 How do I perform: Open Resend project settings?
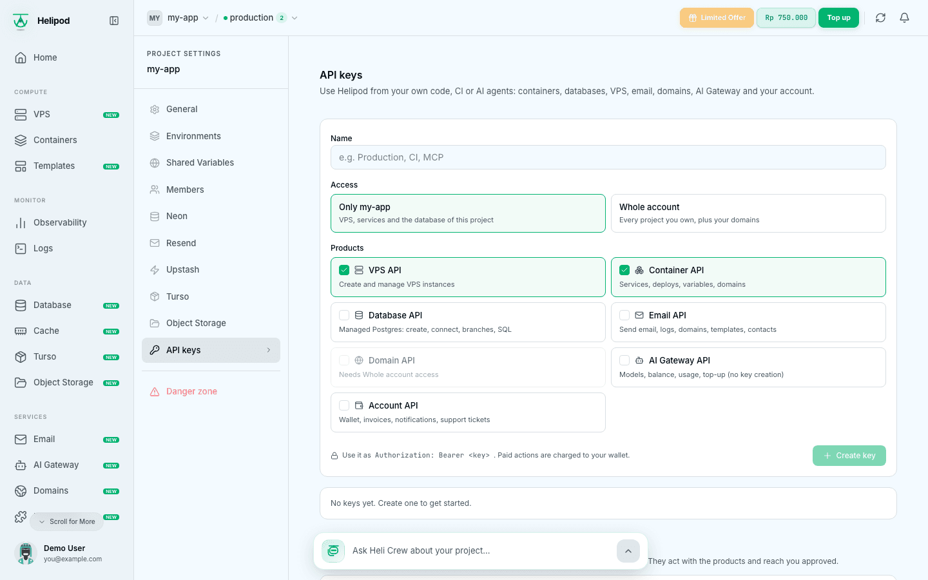(211, 243)
